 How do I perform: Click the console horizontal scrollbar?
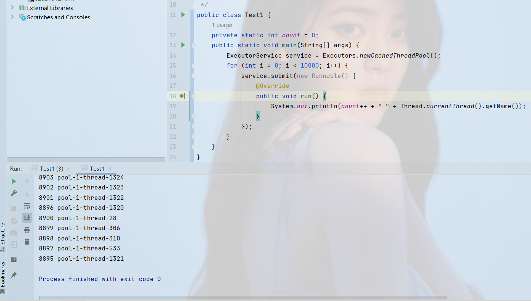click(243, 298)
